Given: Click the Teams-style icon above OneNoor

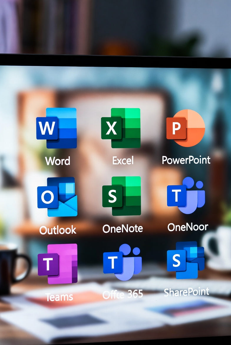Looking at the screenshot, I should point(186,195).
